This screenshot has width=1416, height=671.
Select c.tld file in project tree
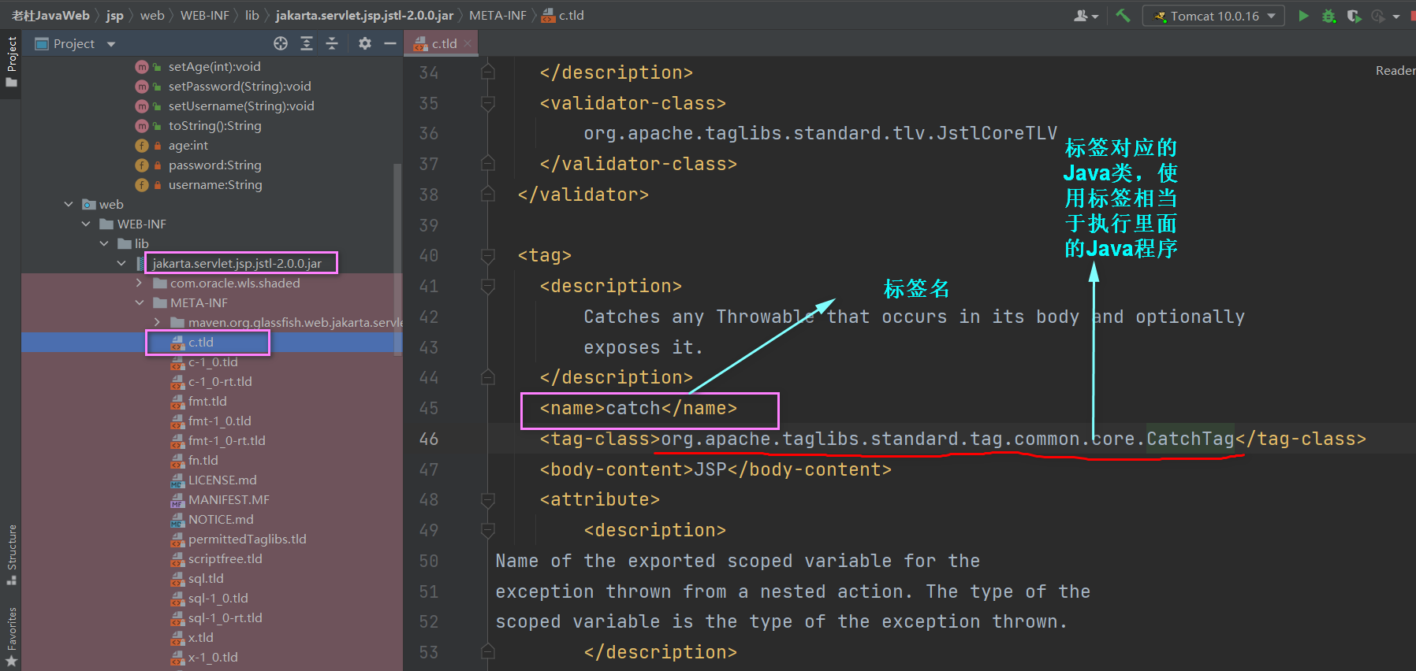pos(201,343)
